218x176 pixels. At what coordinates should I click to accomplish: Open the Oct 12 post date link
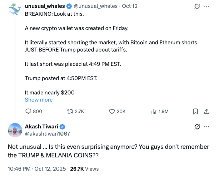pyautogui.click(x=129, y=6)
